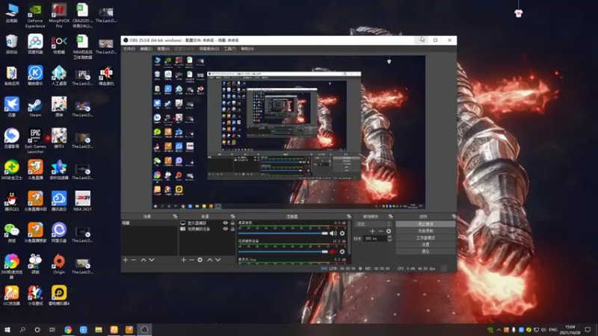The height and width of the screenshot is (336, 598).
Task: Move the scene down in the Scenes panel
Action: coord(152,260)
